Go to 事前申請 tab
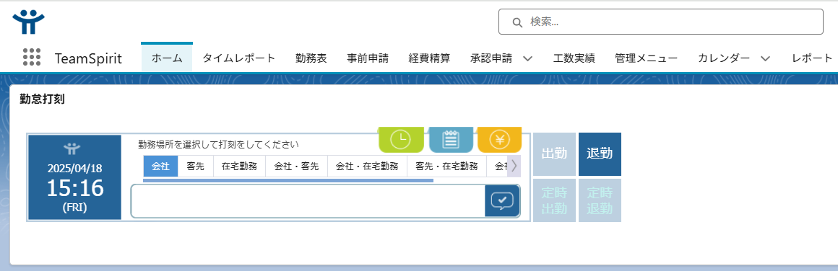The image size is (838, 271). [368, 58]
